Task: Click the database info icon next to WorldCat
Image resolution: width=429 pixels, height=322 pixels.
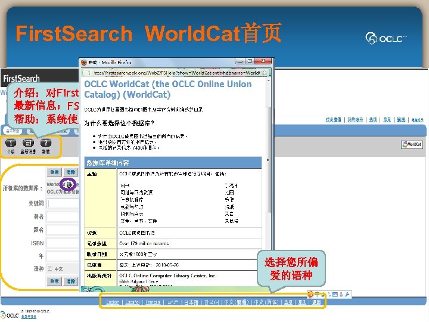Action: [x=69, y=184]
